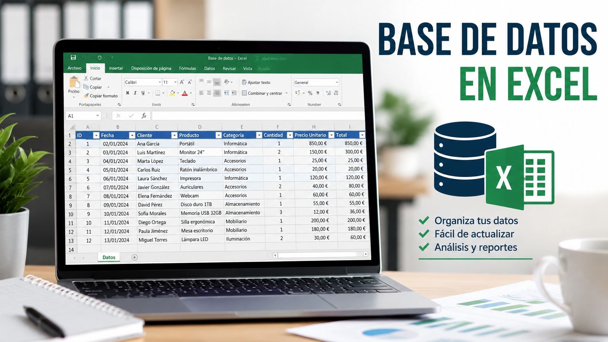Click the increase decimal places icon
Image resolution: width=608 pixels, height=342 pixels.
point(328,93)
